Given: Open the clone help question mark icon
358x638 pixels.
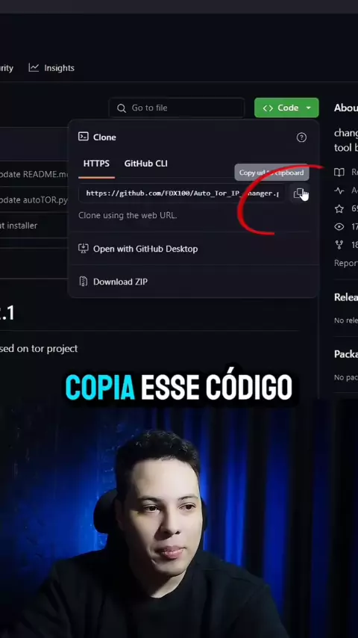Looking at the screenshot, I should 301,137.
